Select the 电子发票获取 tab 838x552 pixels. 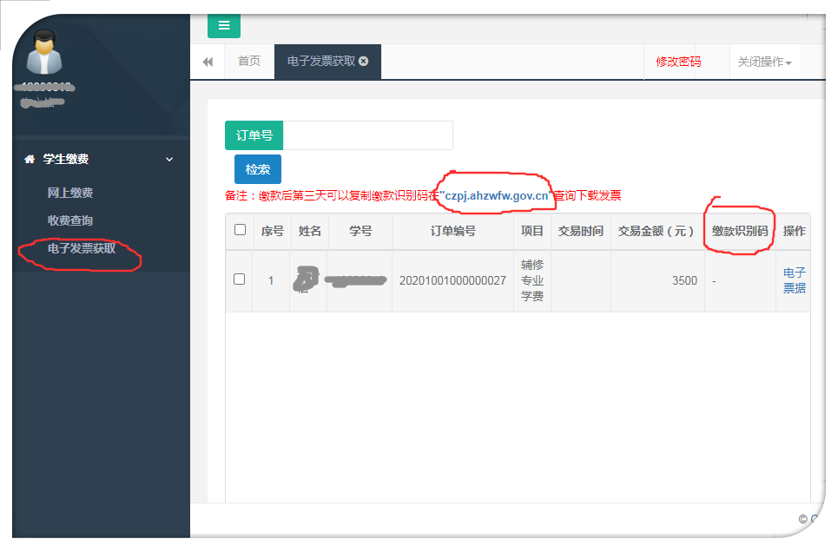pyautogui.click(x=321, y=62)
